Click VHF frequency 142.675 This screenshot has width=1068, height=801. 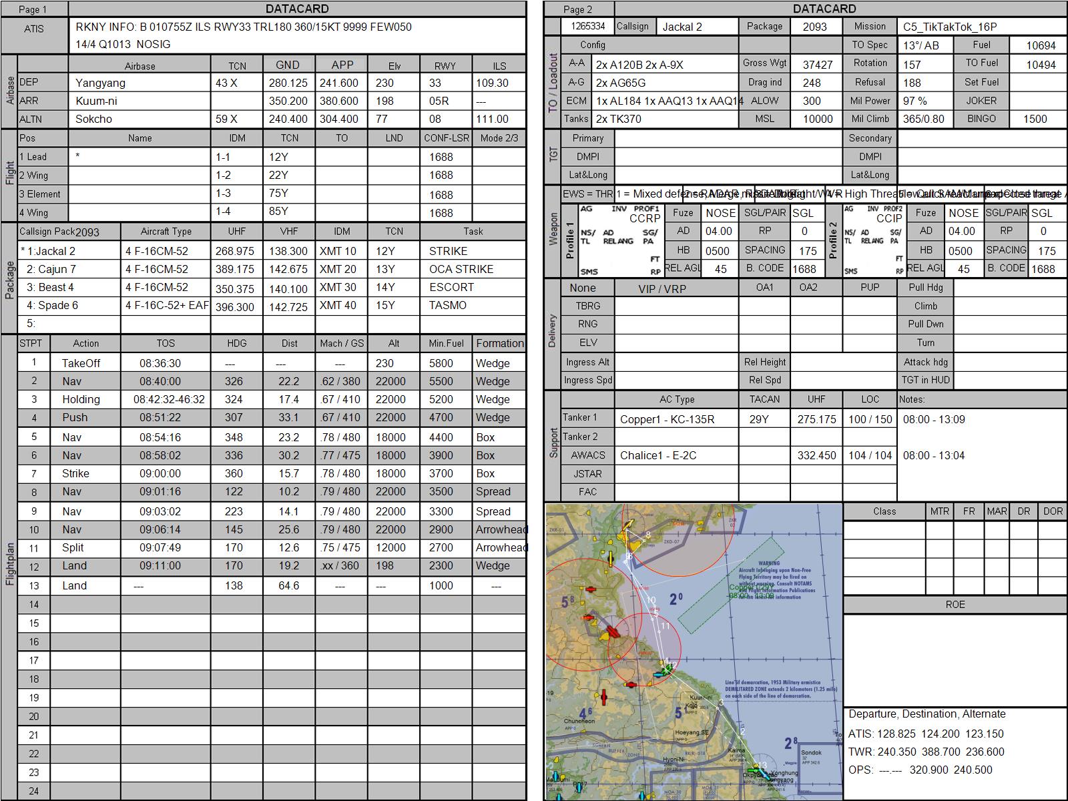pyautogui.click(x=288, y=269)
